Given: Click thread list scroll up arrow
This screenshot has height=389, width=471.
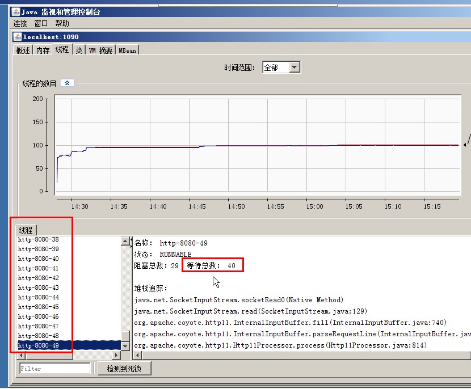Looking at the screenshot, I should pos(125,241).
